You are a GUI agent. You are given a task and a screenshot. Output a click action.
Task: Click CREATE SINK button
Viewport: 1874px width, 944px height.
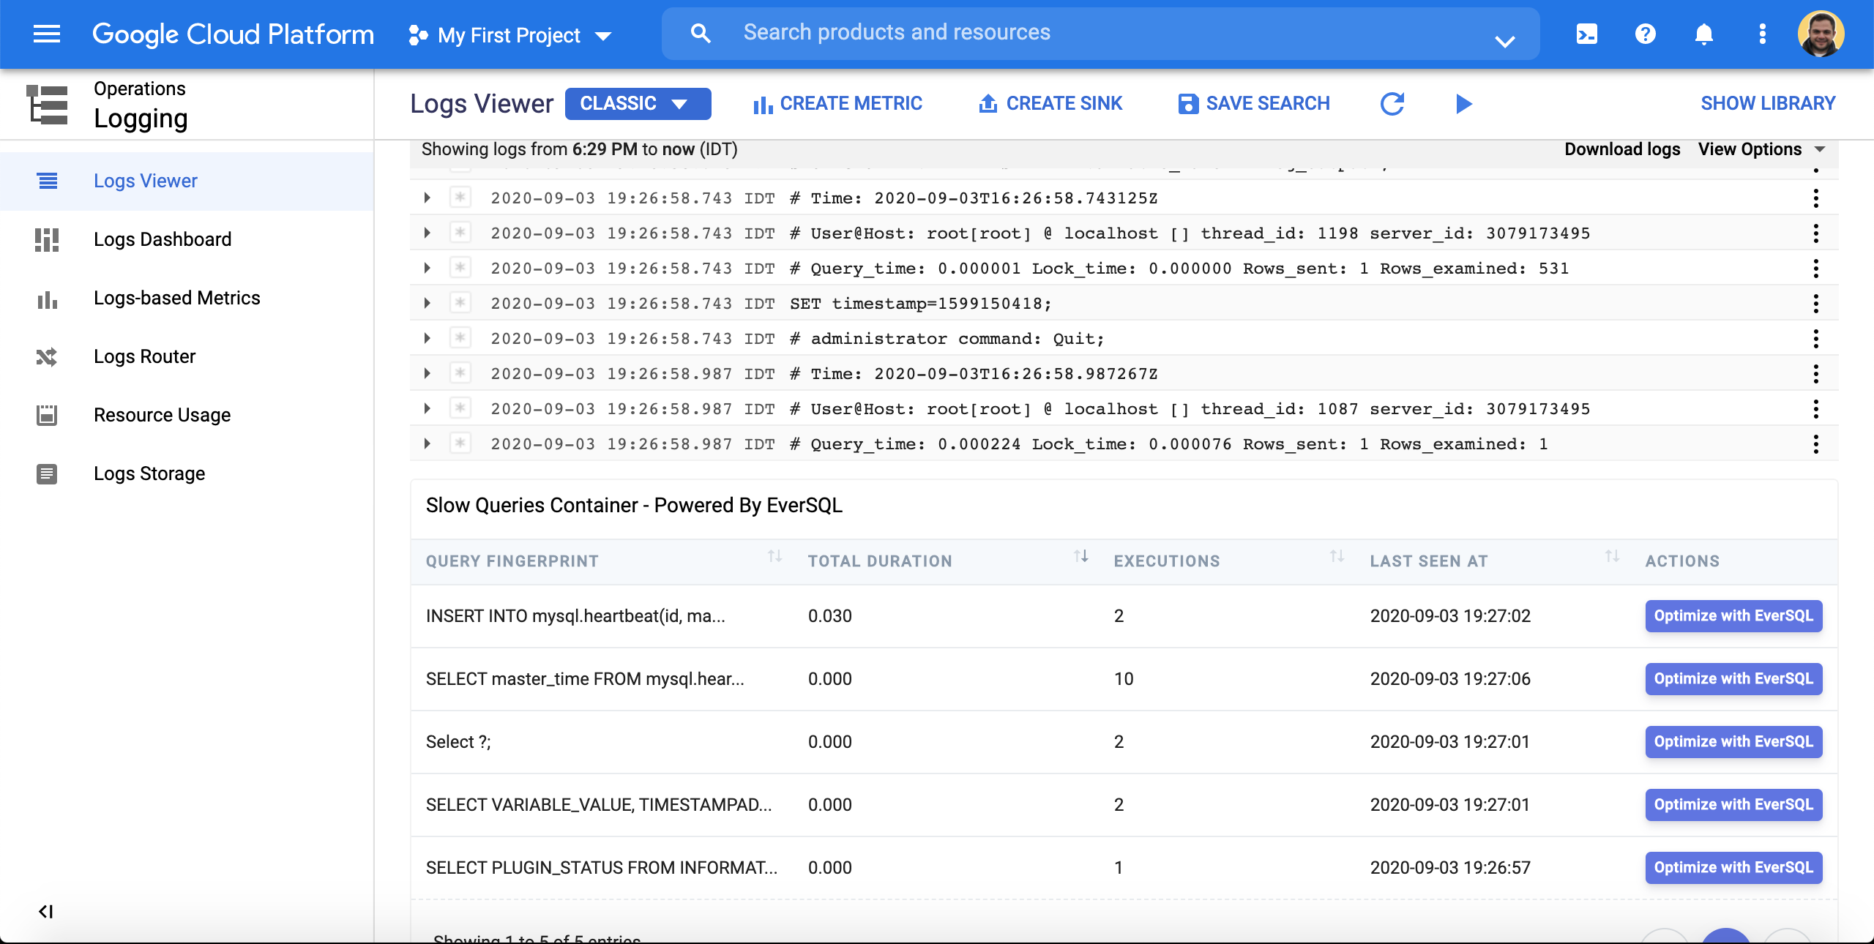(1050, 104)
